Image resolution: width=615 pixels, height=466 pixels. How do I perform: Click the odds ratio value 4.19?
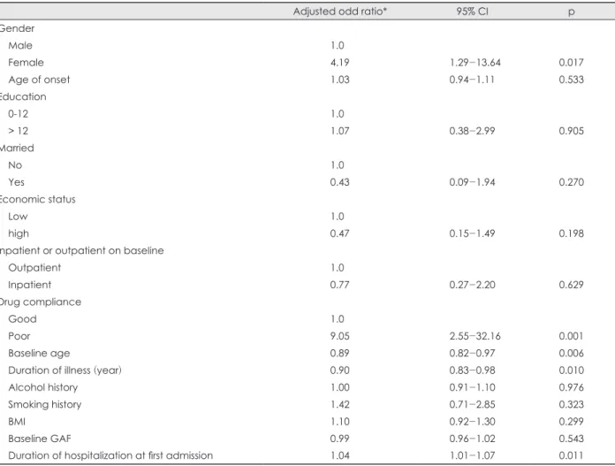pos(339,63)
